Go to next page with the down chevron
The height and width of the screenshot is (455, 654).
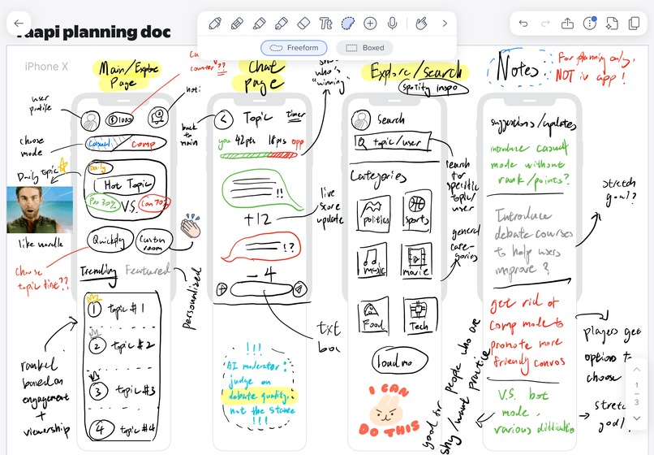tap(636, 418)
